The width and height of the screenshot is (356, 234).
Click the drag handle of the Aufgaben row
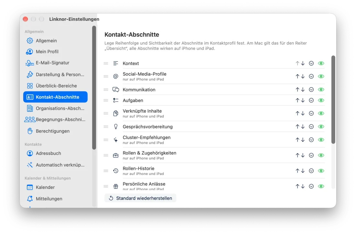[106, 100]
